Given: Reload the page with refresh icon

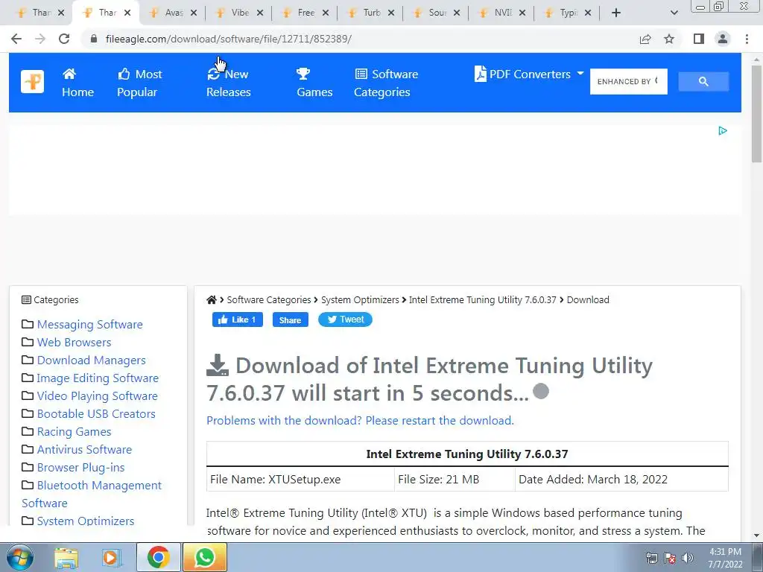Looking at the screenshot, I should click(x=64, y=39).
